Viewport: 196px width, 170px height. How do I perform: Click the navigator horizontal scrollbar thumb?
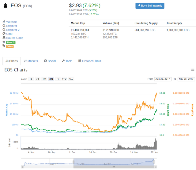point(114,167)
